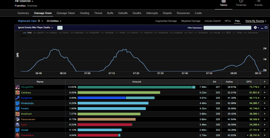Click Kyivc's class icon
The width and height of the screenshot is (270, 138).
pyautogui.click(x=17, y=125)
